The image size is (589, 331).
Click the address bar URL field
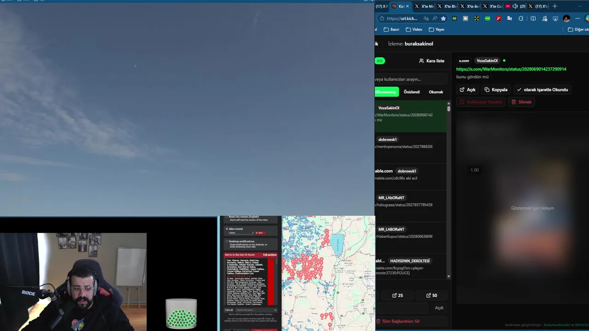(402, 18)
